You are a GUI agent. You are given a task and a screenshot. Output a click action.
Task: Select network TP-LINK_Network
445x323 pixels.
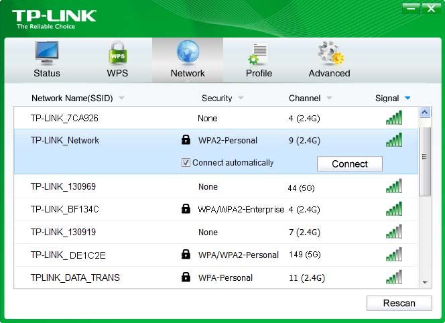[216, 151]
